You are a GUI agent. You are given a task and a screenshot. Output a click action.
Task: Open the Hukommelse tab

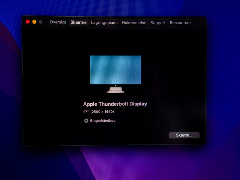click(x=134, y=23)
